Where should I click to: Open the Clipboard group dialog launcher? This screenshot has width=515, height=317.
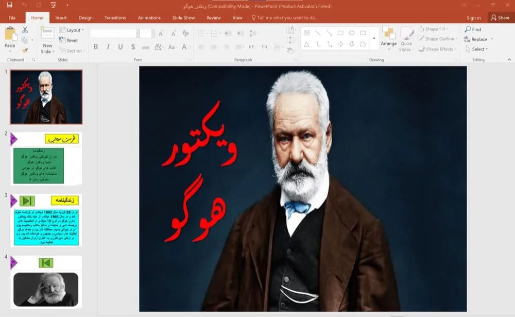pos(33,60)
